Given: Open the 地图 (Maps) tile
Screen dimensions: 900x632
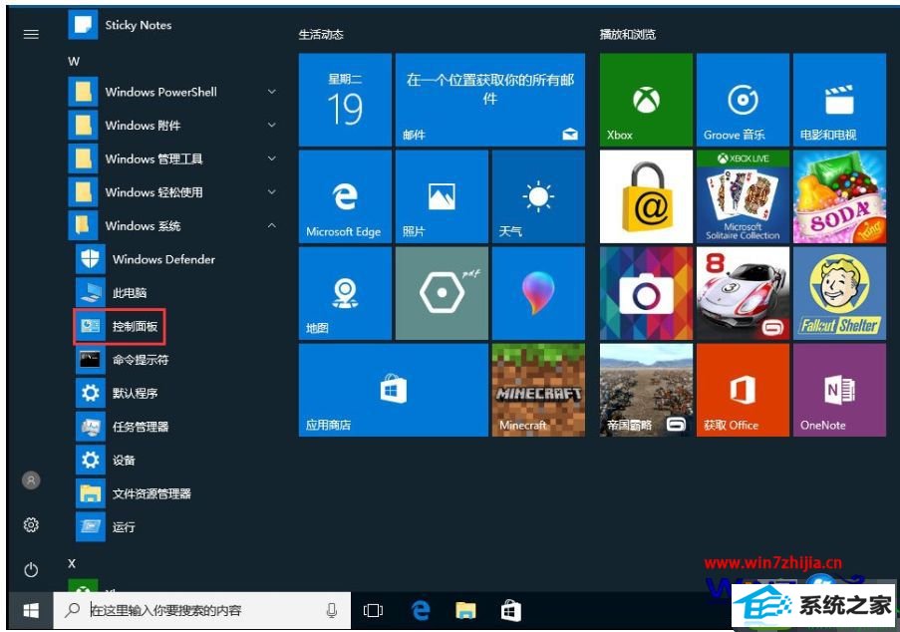Looking at the screenshot, I should (345, 293).
